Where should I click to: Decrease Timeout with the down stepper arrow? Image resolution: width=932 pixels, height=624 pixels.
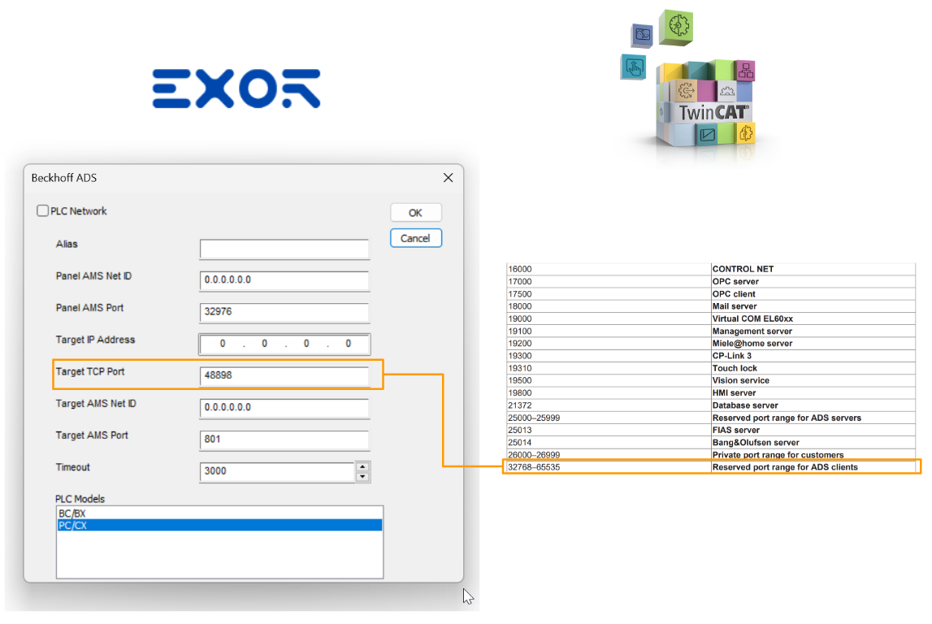[x=362, y=475]
